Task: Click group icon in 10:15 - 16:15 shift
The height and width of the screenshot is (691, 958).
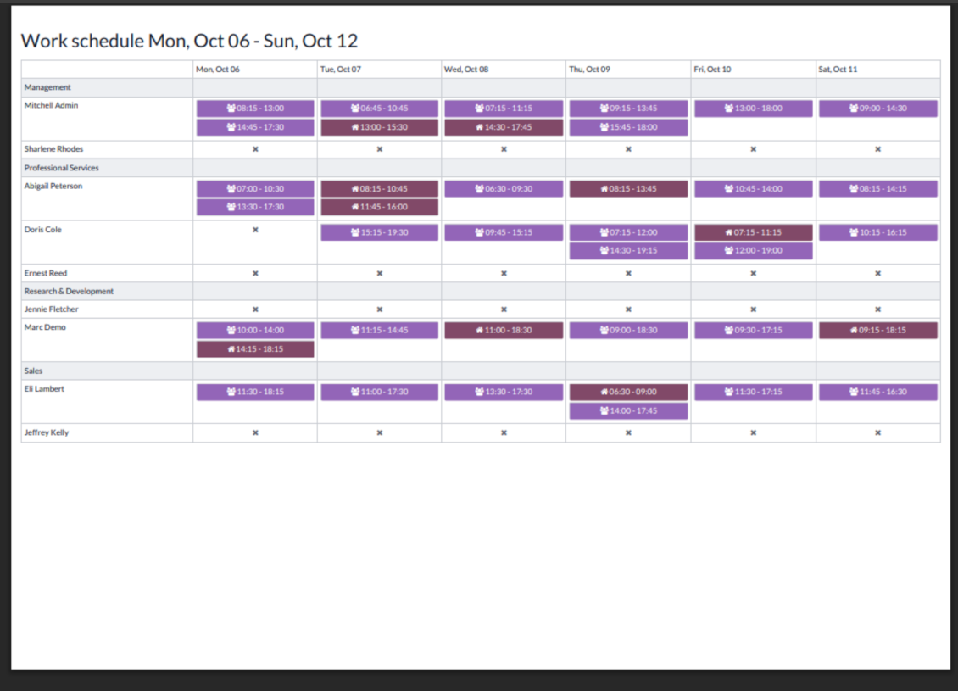Action: [x=853, y=232]
